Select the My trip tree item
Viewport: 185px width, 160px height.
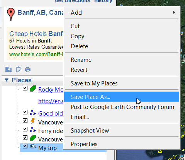pyautogui.click(x=48, y=148)
